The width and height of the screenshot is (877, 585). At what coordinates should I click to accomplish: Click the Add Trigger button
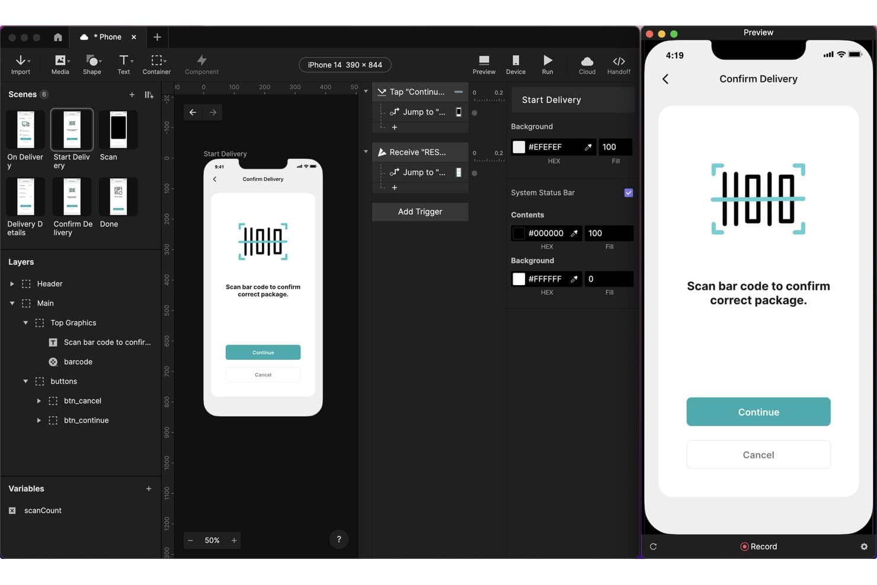tap(420, 212)
